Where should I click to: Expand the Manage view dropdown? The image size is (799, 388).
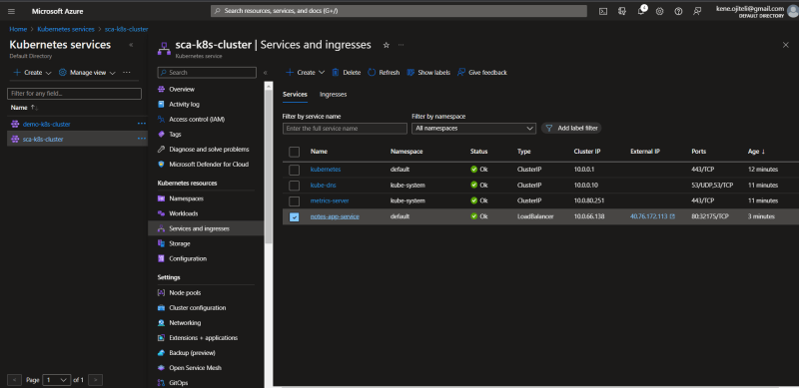tap(88, 72)
